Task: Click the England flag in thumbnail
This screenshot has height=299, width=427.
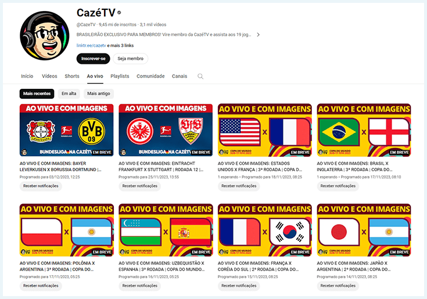Action: click(x=389, y=132)
